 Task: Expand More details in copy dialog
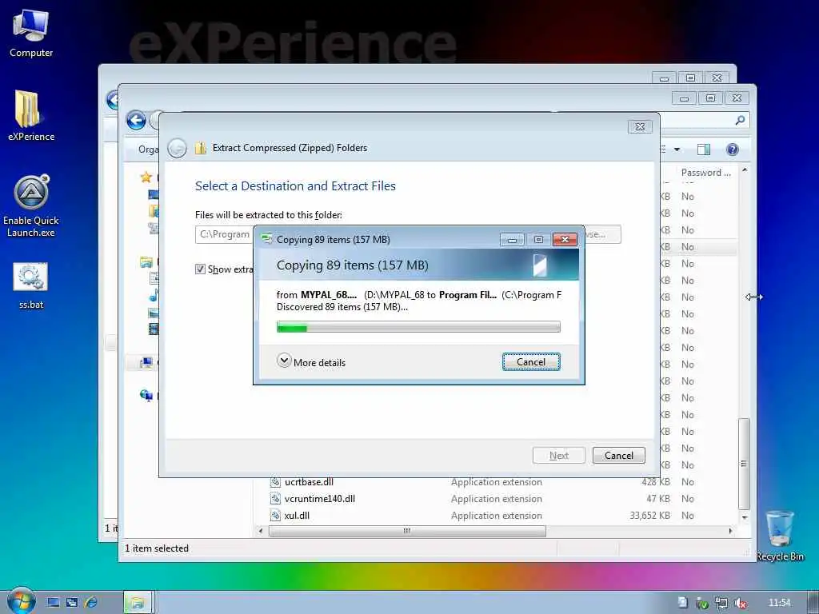pos(312,362)
